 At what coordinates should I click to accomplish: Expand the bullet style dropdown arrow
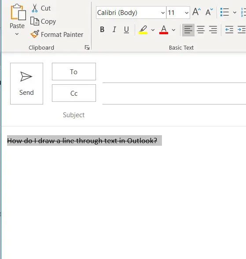pyautogui.click(x=235, y=12)
